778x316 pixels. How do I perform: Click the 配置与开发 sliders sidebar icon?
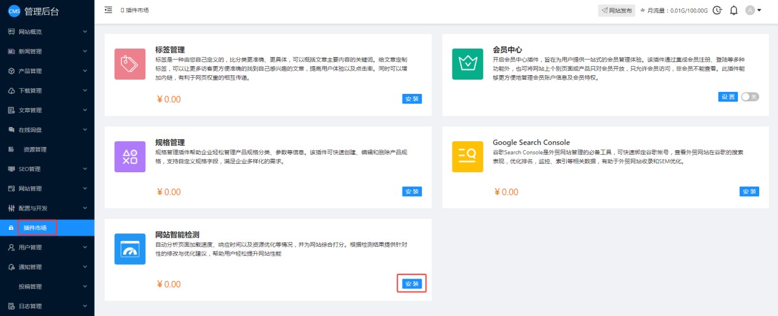pos(11,209)
